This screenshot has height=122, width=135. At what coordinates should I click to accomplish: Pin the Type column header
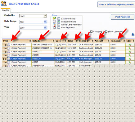coord(30,41)
